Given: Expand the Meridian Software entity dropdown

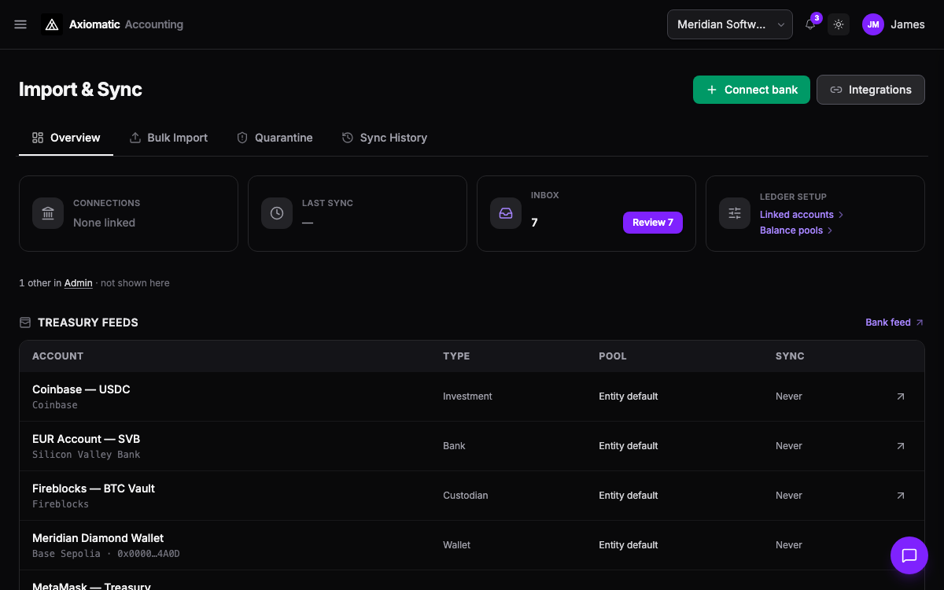Looking at the screenshot, I should point(730,24).
